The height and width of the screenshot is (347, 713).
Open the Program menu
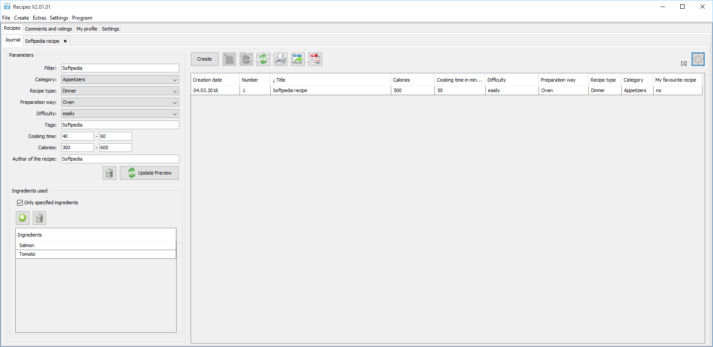[x=82, y=18]
